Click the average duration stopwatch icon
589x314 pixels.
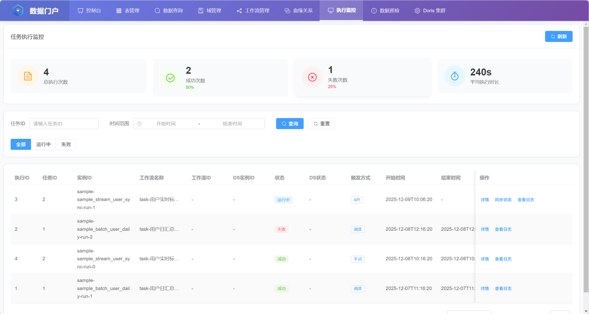click(x=454, y=76)
